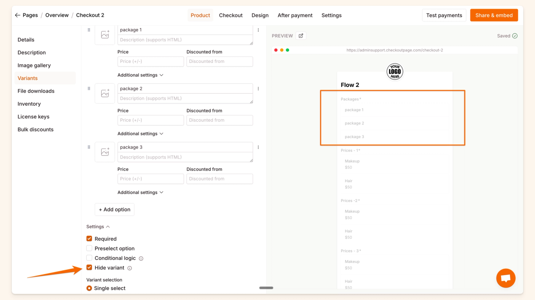The image size is (535, 300).
Task: Click the package 1 description field
Action: pyautogui.click(x=185, y=40)
